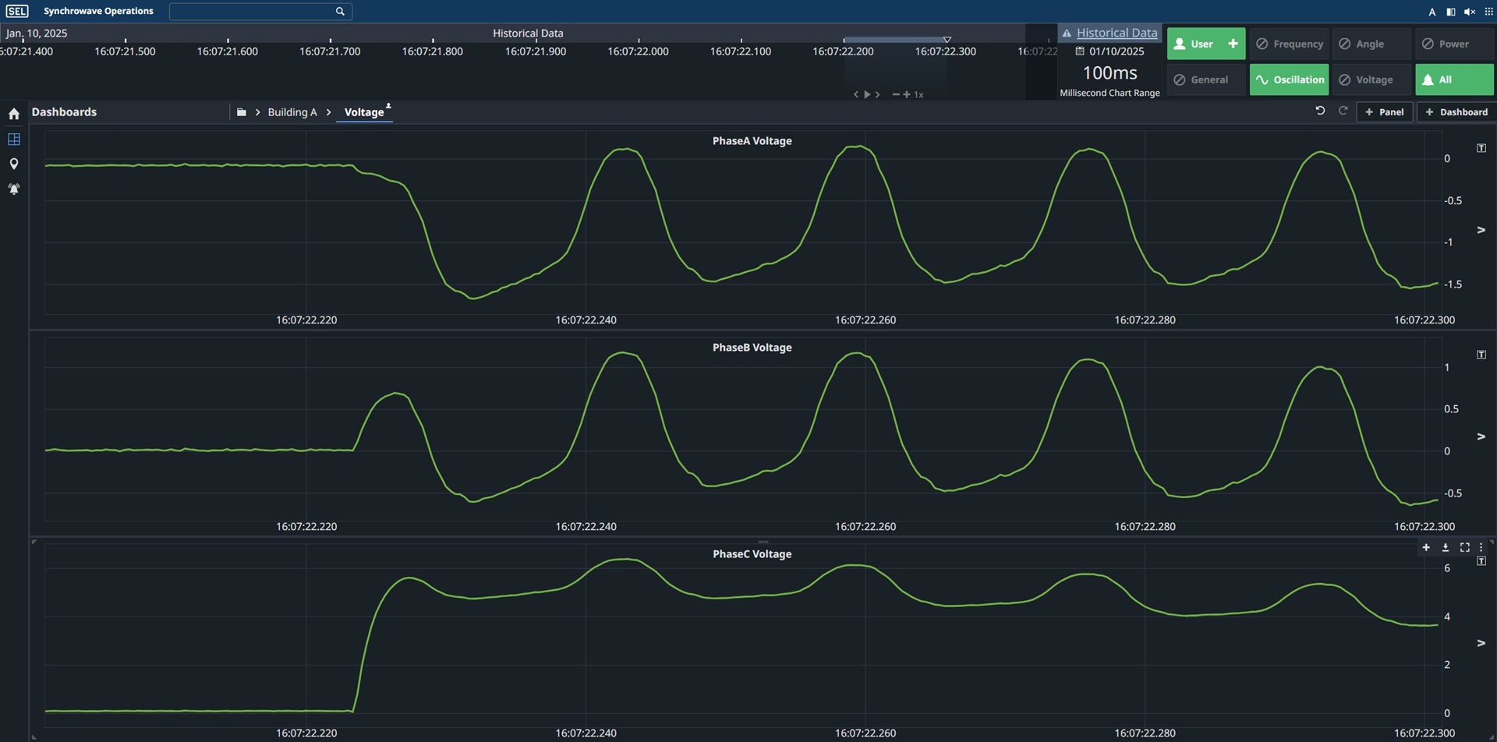Download the PhaseC Voltage panel data
The width and height of the screenshot is (1497, 742).
(x=1445, y=548)
